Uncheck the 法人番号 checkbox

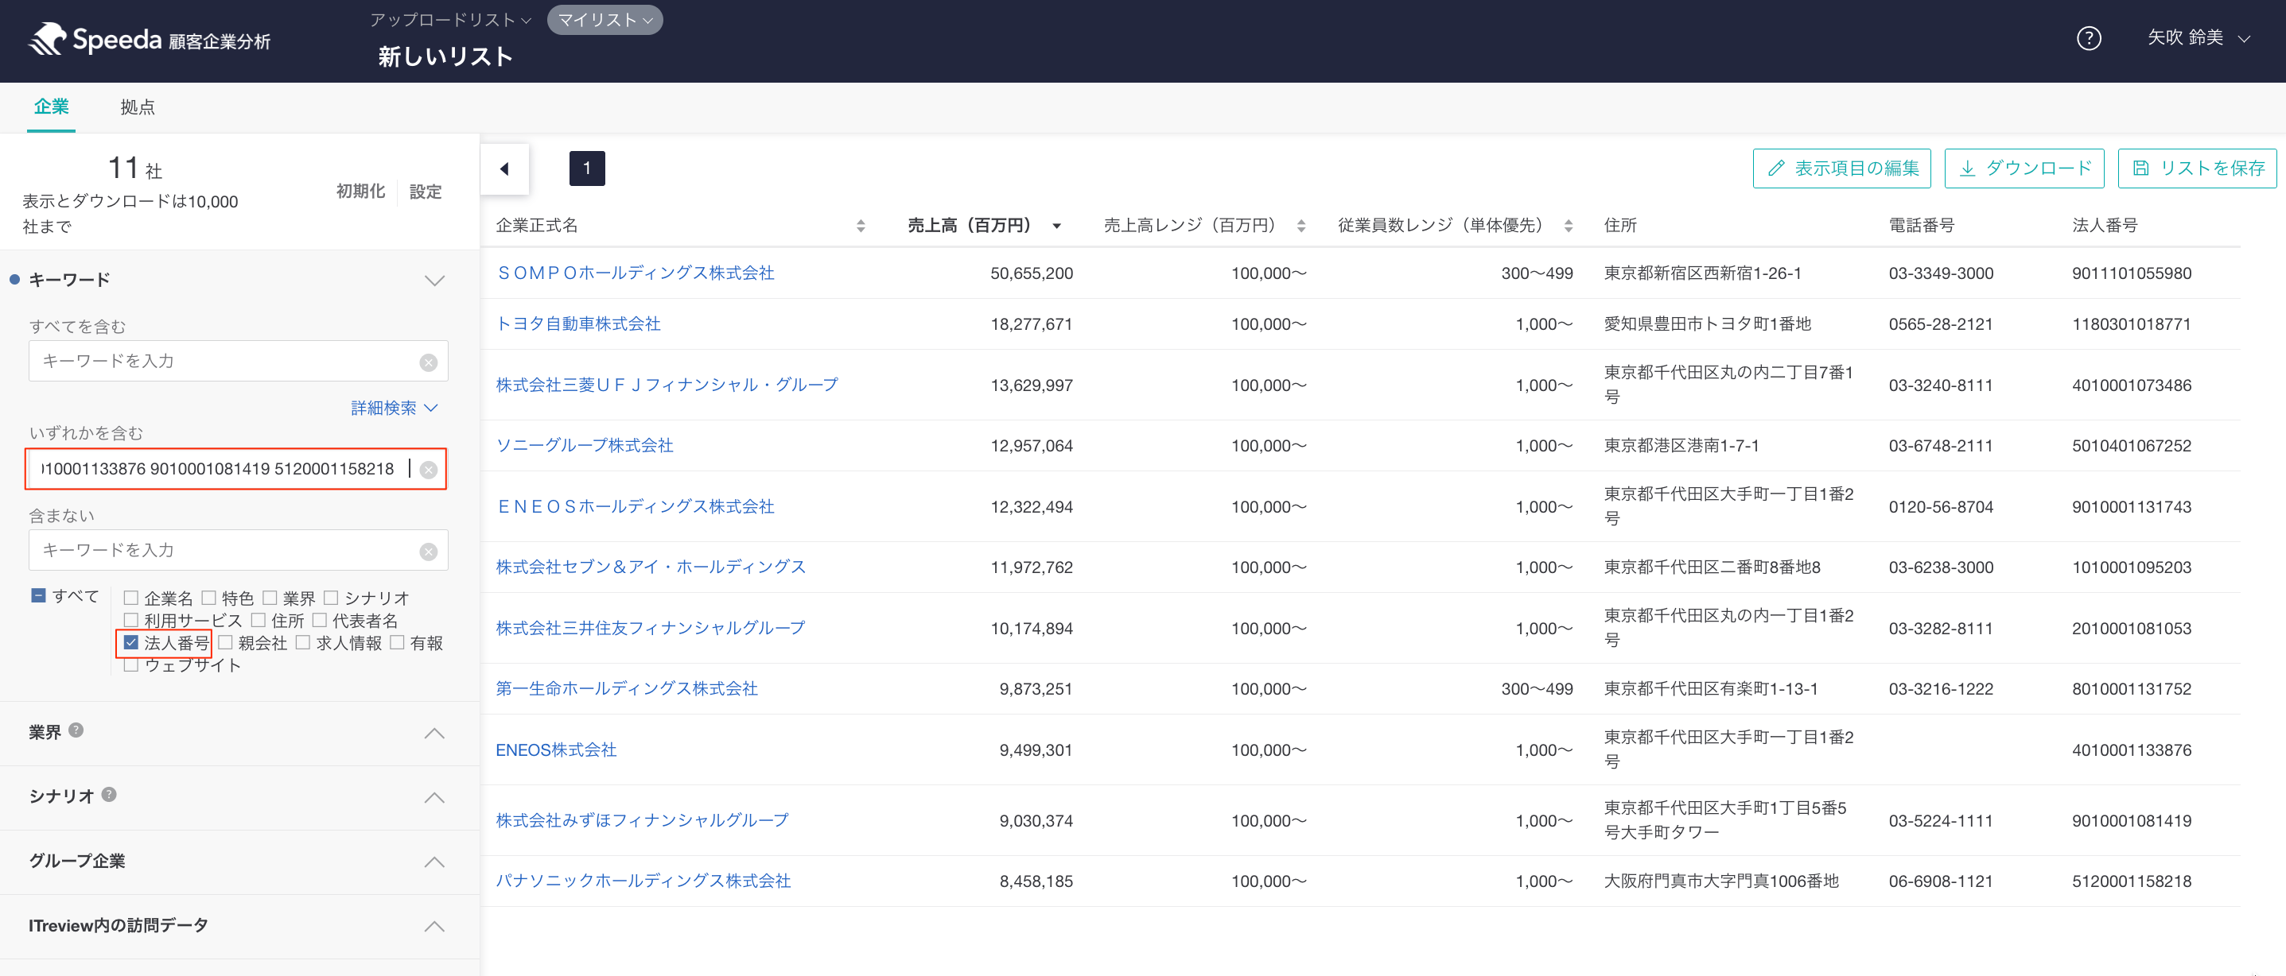pos(131,643)
